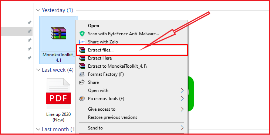Click the topmost pin icon in sidebar
This screenshot has width=270, height=135.
(30, 22)
